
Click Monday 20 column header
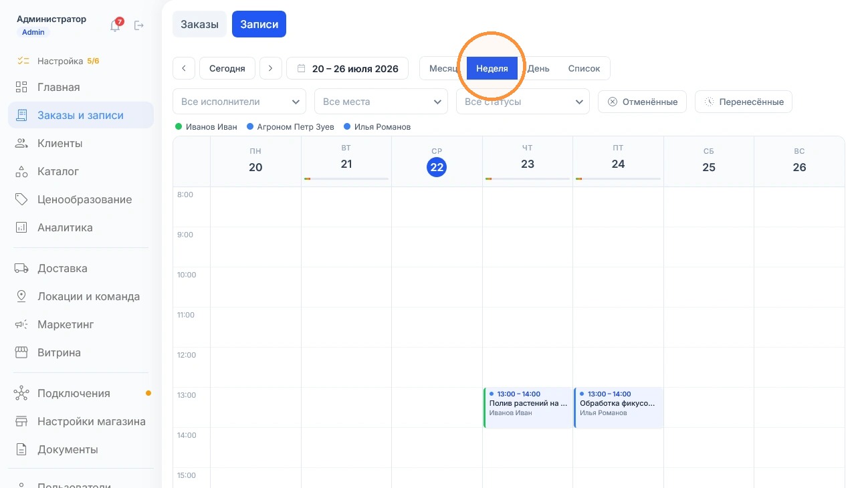255,161
